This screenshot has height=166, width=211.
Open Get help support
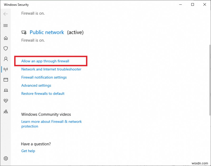[28, 151]
